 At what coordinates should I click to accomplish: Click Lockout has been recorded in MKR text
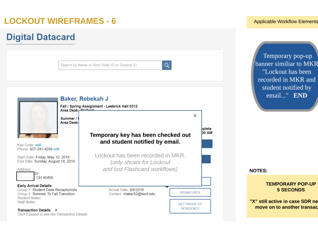click(x=140, y=156)
